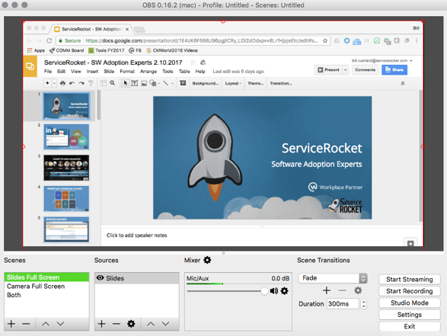Open the Transition... panel

(x=281, y=83)
